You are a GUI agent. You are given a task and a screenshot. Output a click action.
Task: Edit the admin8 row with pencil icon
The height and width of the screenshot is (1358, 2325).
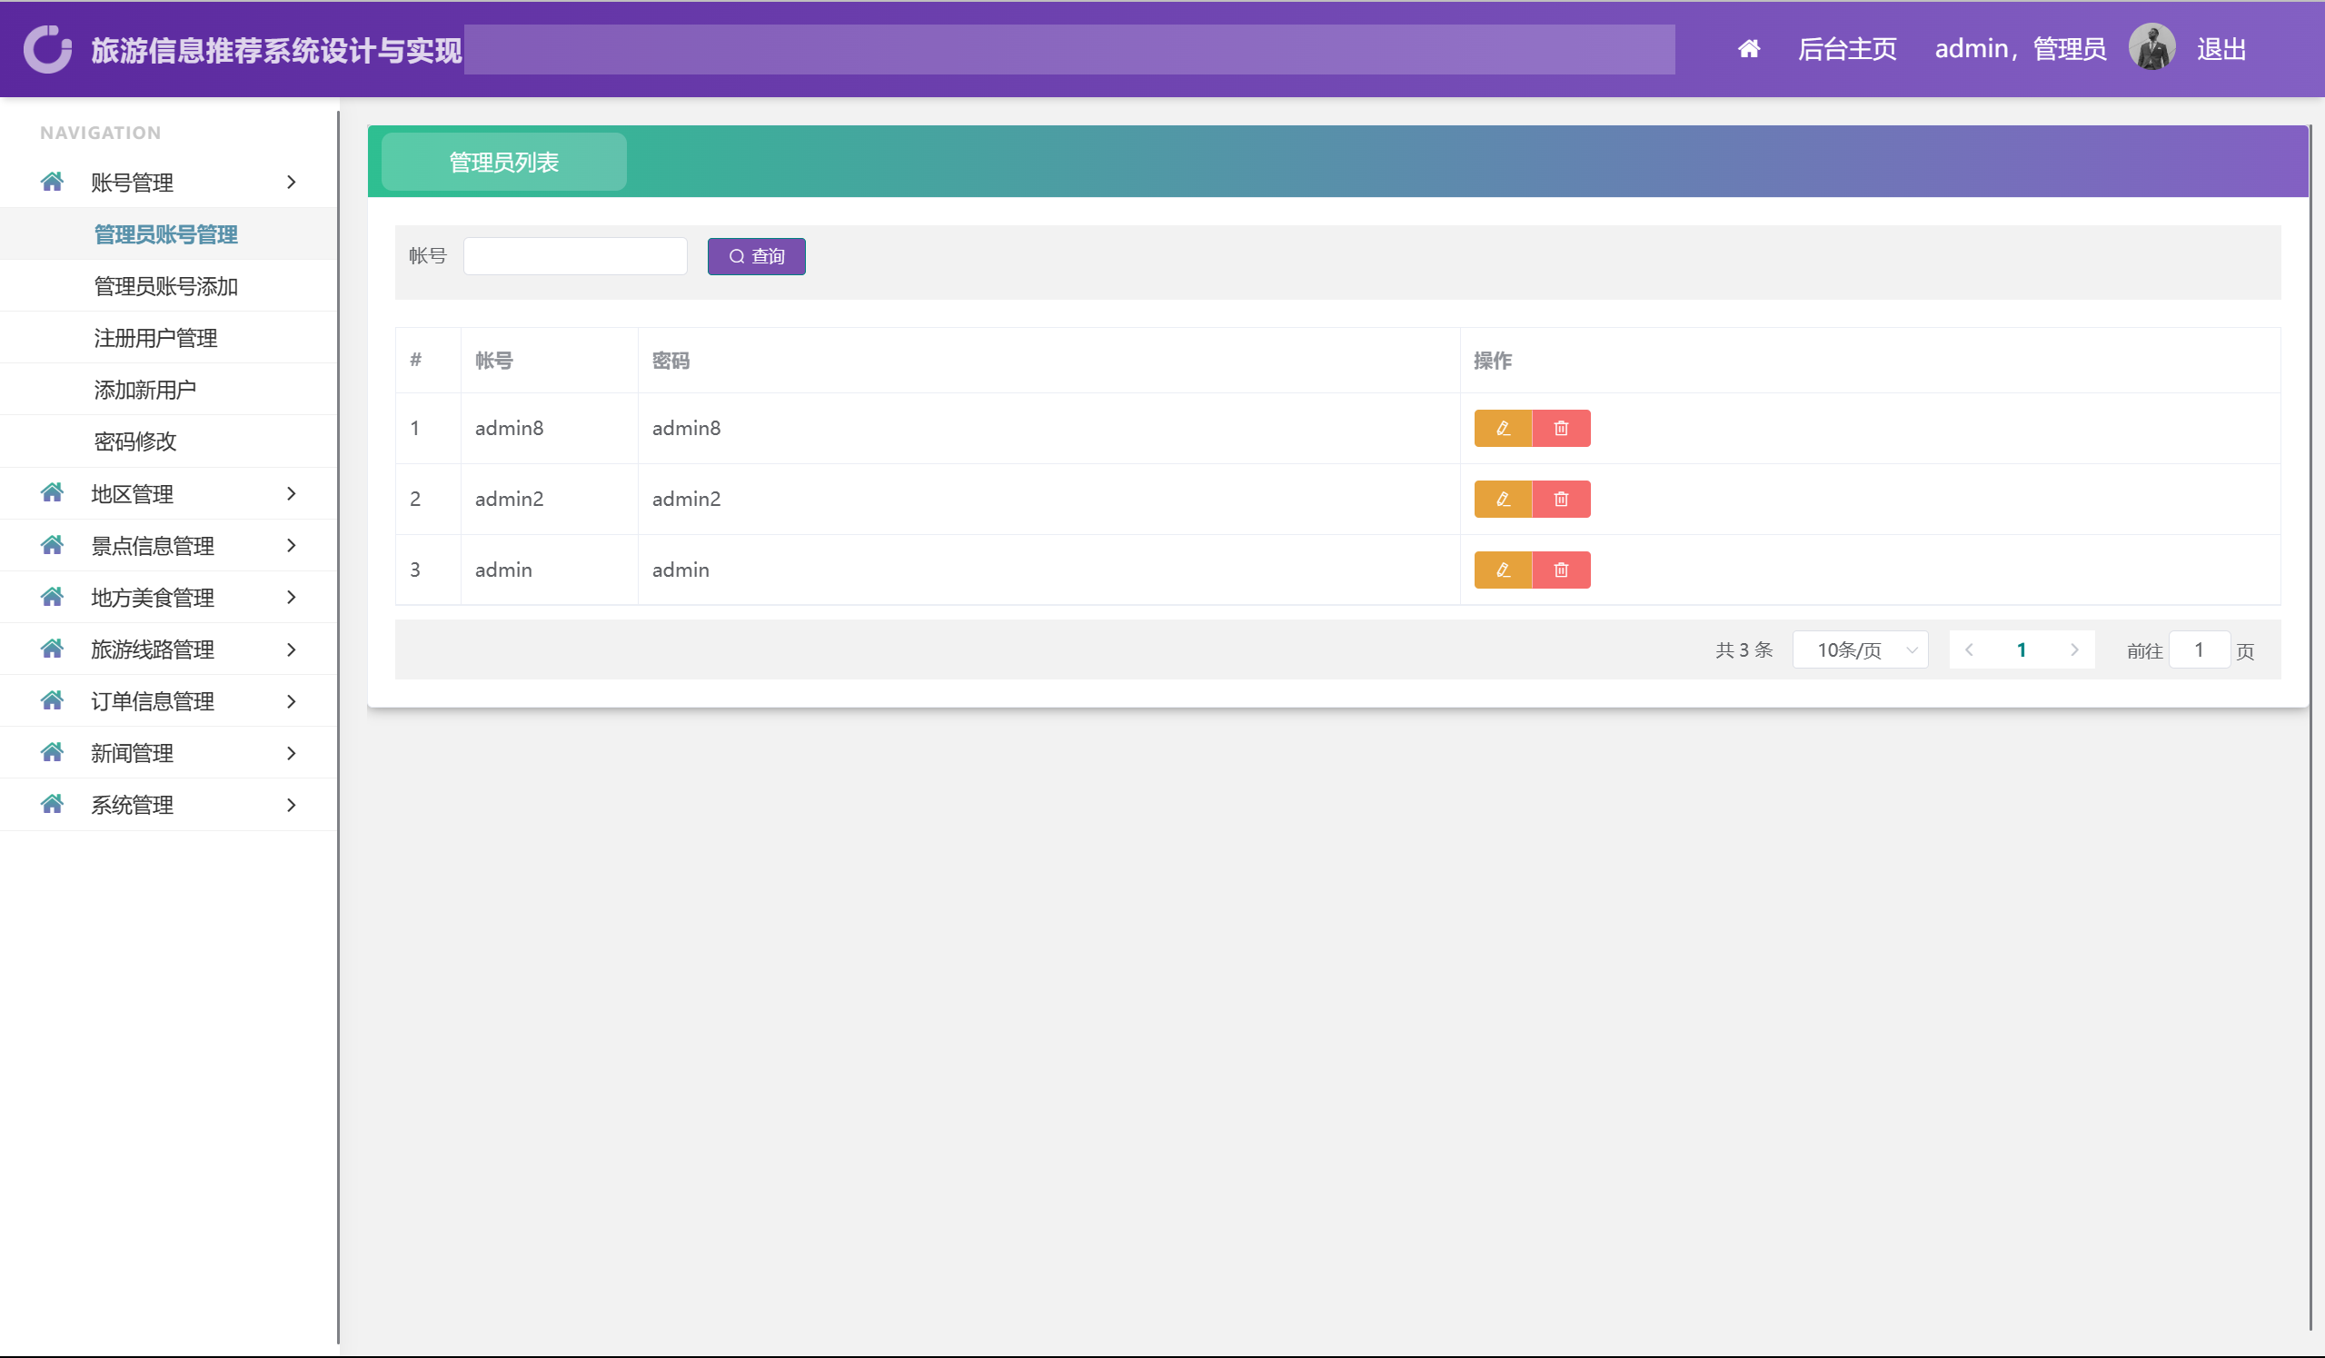coord(1503,428)
